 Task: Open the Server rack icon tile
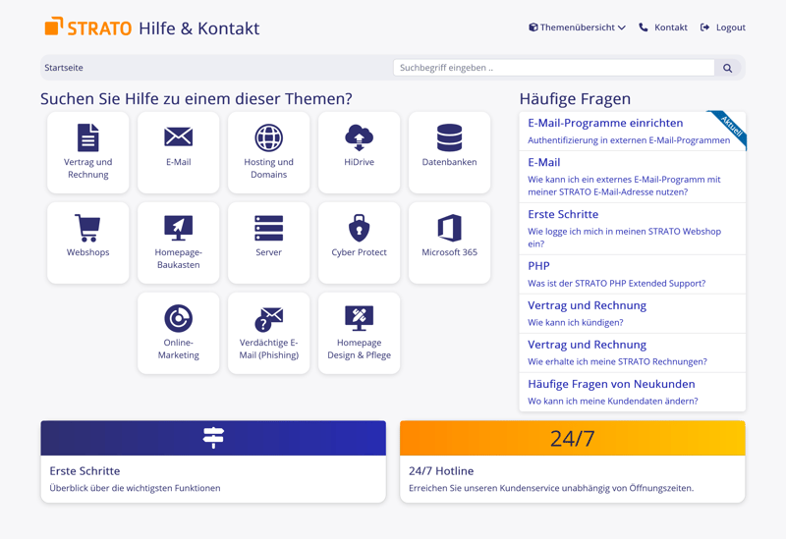click(x=268, y=229)
